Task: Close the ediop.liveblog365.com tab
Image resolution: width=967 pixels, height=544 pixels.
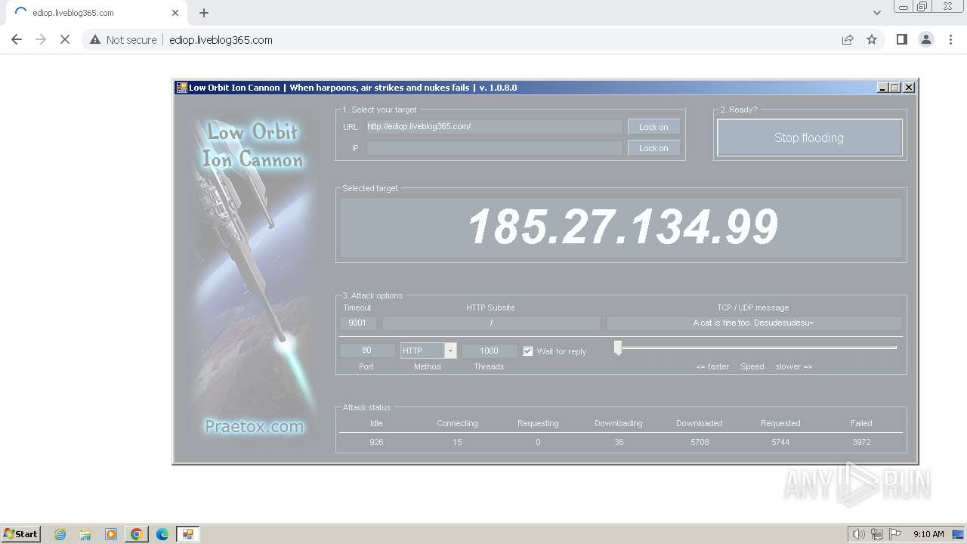Action: click(x=175, y=13)
